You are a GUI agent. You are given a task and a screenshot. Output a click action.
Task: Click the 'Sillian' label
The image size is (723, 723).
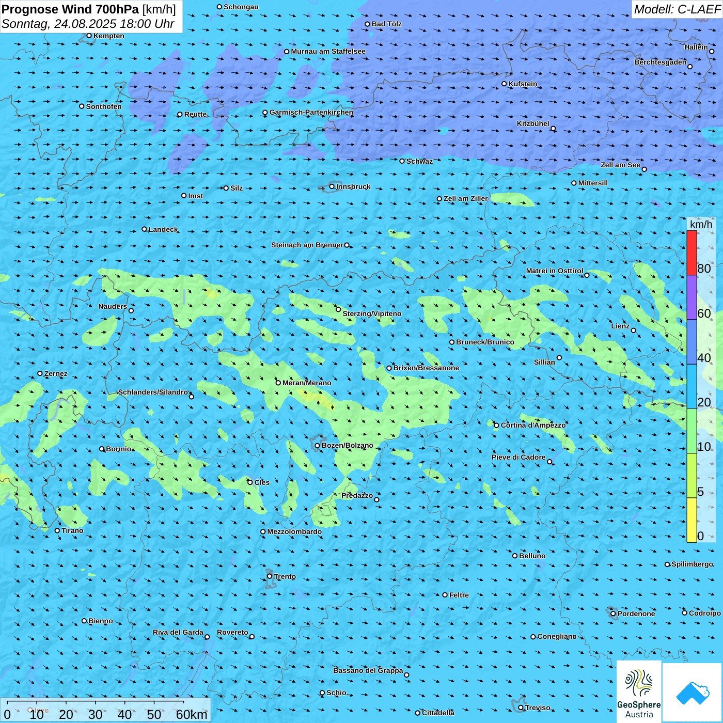(x=544, y=362)
